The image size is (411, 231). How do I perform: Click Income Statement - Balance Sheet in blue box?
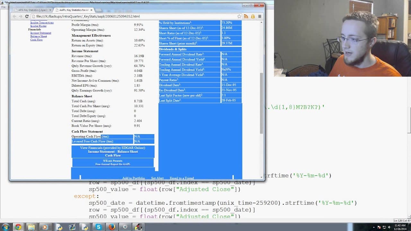[x=113, y=152]
